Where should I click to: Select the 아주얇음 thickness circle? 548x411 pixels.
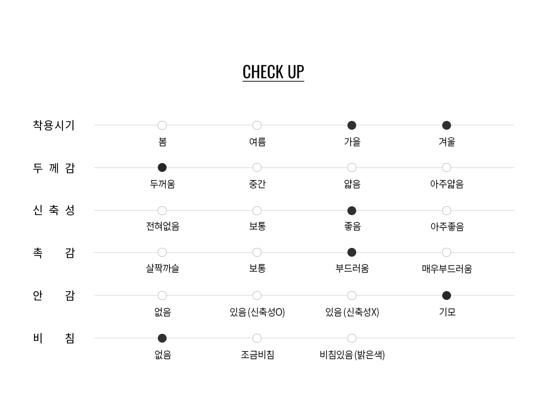pos(447,167)
